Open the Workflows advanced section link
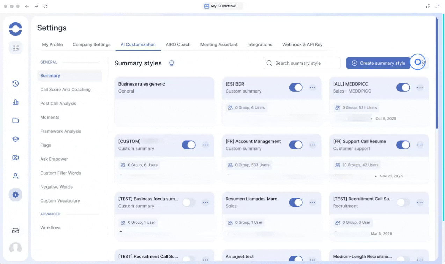 [51, 228]
